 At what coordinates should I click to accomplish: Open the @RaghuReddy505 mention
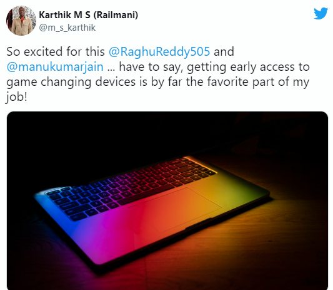pos(159,52)
